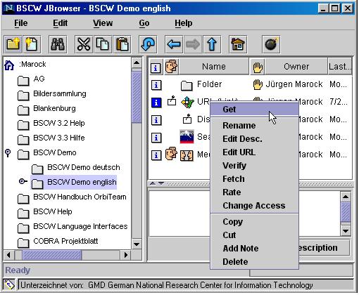
Task: Open the View menu
Action: (103, 23)
